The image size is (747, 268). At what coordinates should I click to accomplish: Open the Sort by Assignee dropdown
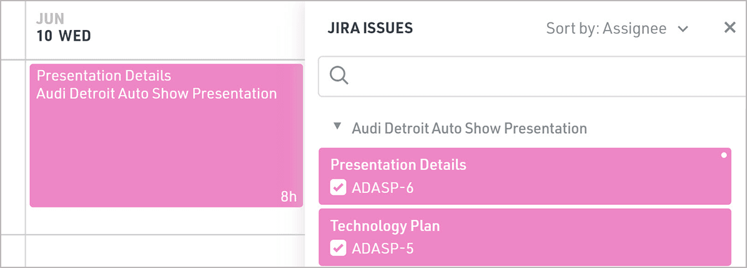[x=616, y=29]
